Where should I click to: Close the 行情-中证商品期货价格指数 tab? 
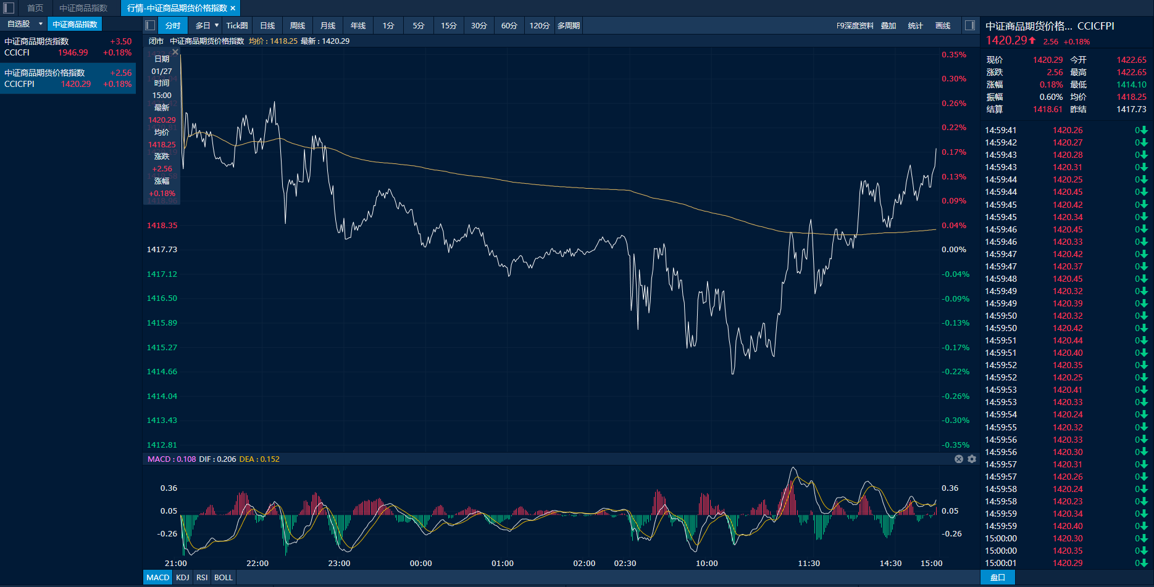point(233,8)
